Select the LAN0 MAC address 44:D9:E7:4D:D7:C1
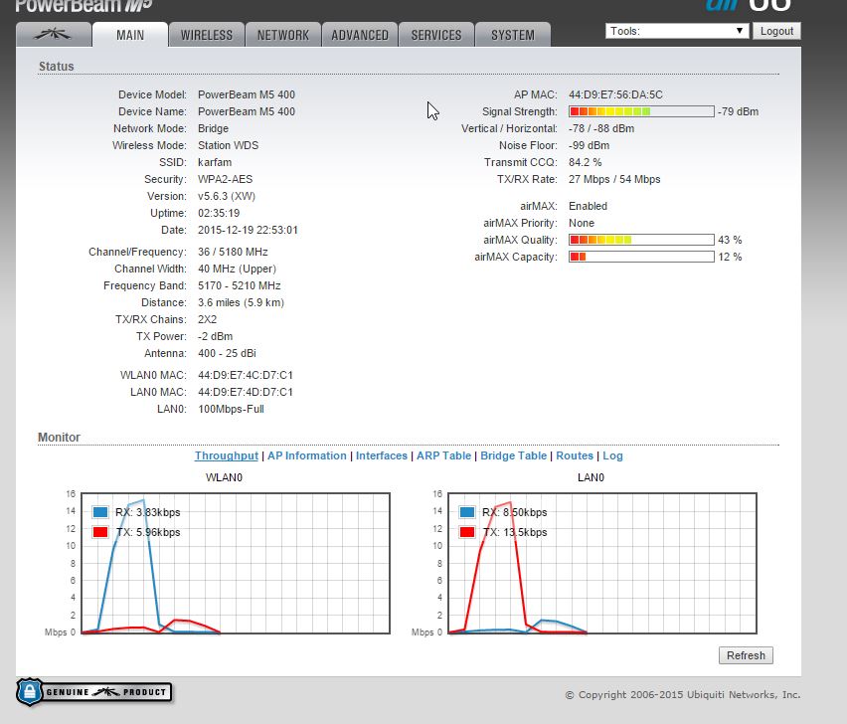847x724 pixels. 246,392
